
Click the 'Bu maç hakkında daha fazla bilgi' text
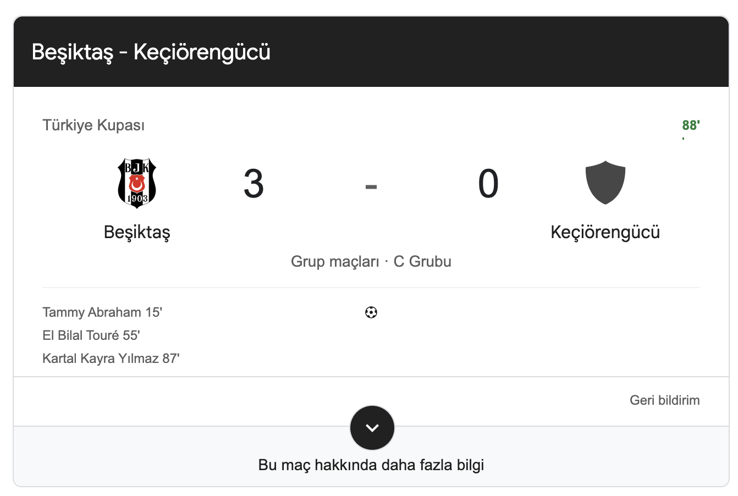click(371, 465)
